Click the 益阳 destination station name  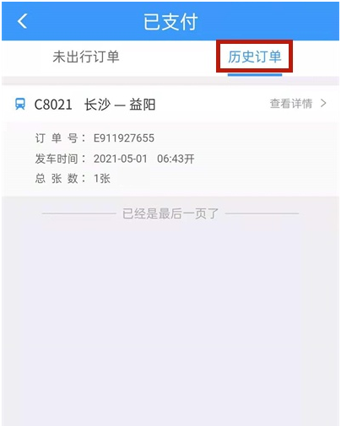tap(143, 105)
